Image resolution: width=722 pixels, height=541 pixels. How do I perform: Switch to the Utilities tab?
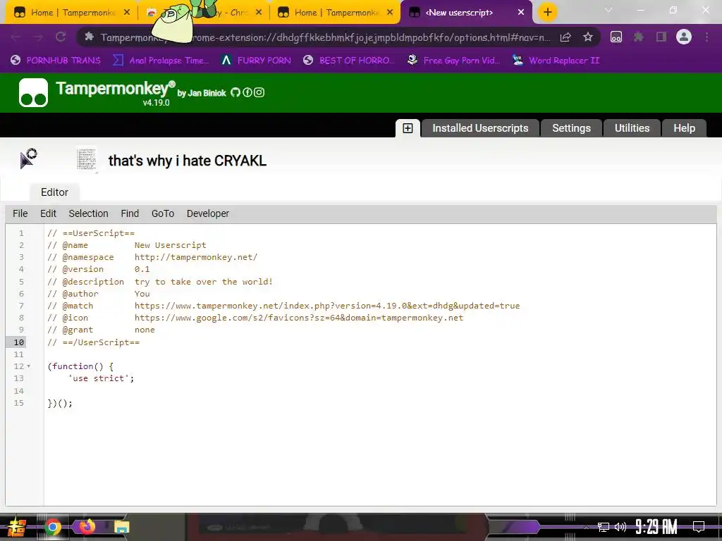pyautogui.click(x=632, y=128)
